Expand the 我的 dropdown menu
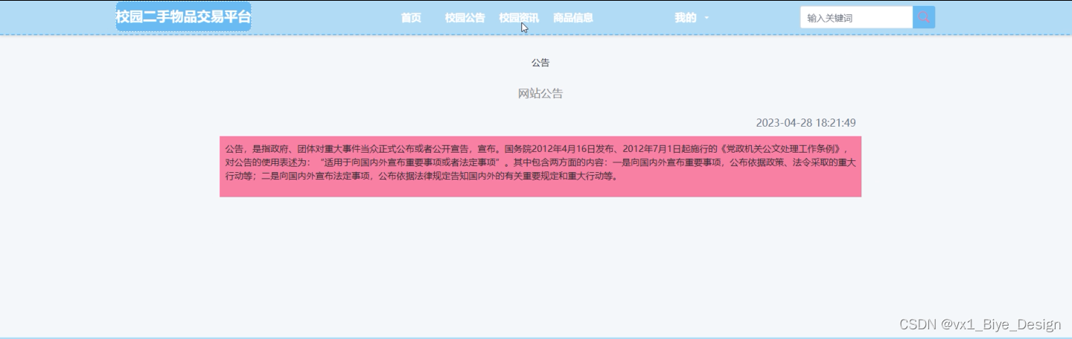The height and width of the screenshot is (339, 1072). (x=692, y=18)
